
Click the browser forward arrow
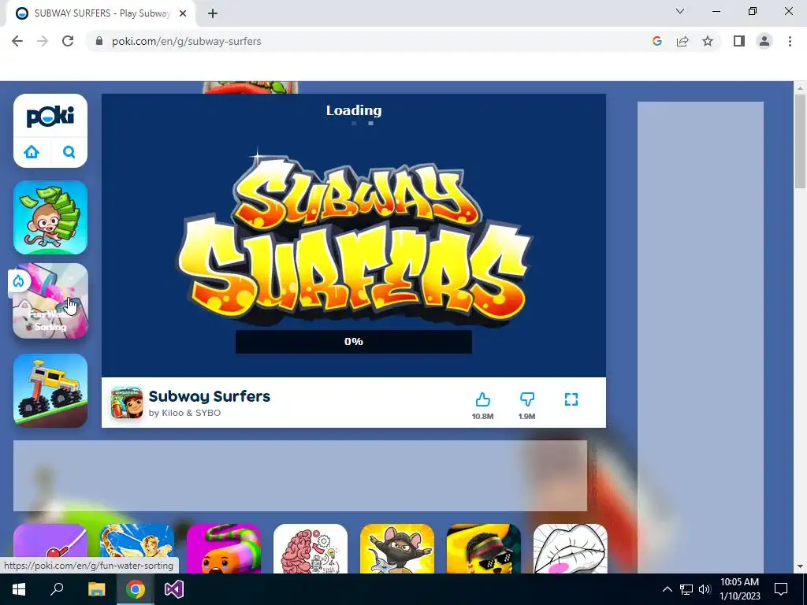click(x=43, y=41)
